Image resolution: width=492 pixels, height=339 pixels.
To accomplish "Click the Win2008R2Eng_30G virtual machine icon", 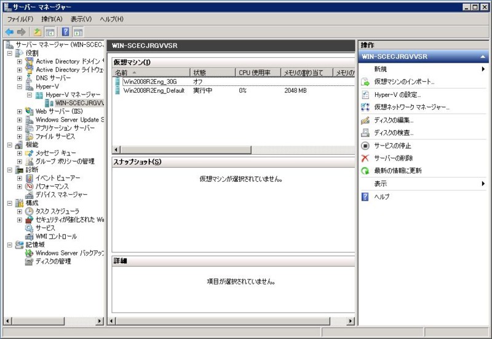I will click(x=117, y=82).
